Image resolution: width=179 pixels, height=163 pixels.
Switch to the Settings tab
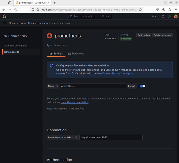coord(56,53)
